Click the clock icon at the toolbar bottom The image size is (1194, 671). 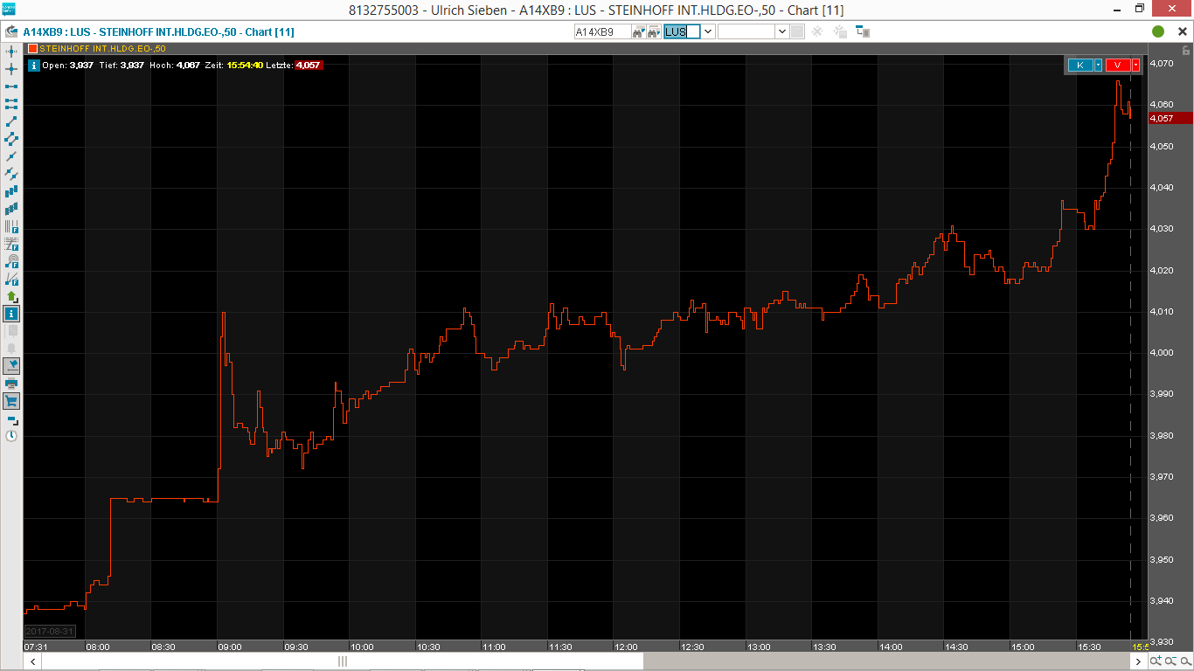tap(11, 436)
